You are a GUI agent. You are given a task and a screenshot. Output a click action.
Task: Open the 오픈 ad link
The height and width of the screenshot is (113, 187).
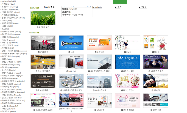click(x=118, y=7)
